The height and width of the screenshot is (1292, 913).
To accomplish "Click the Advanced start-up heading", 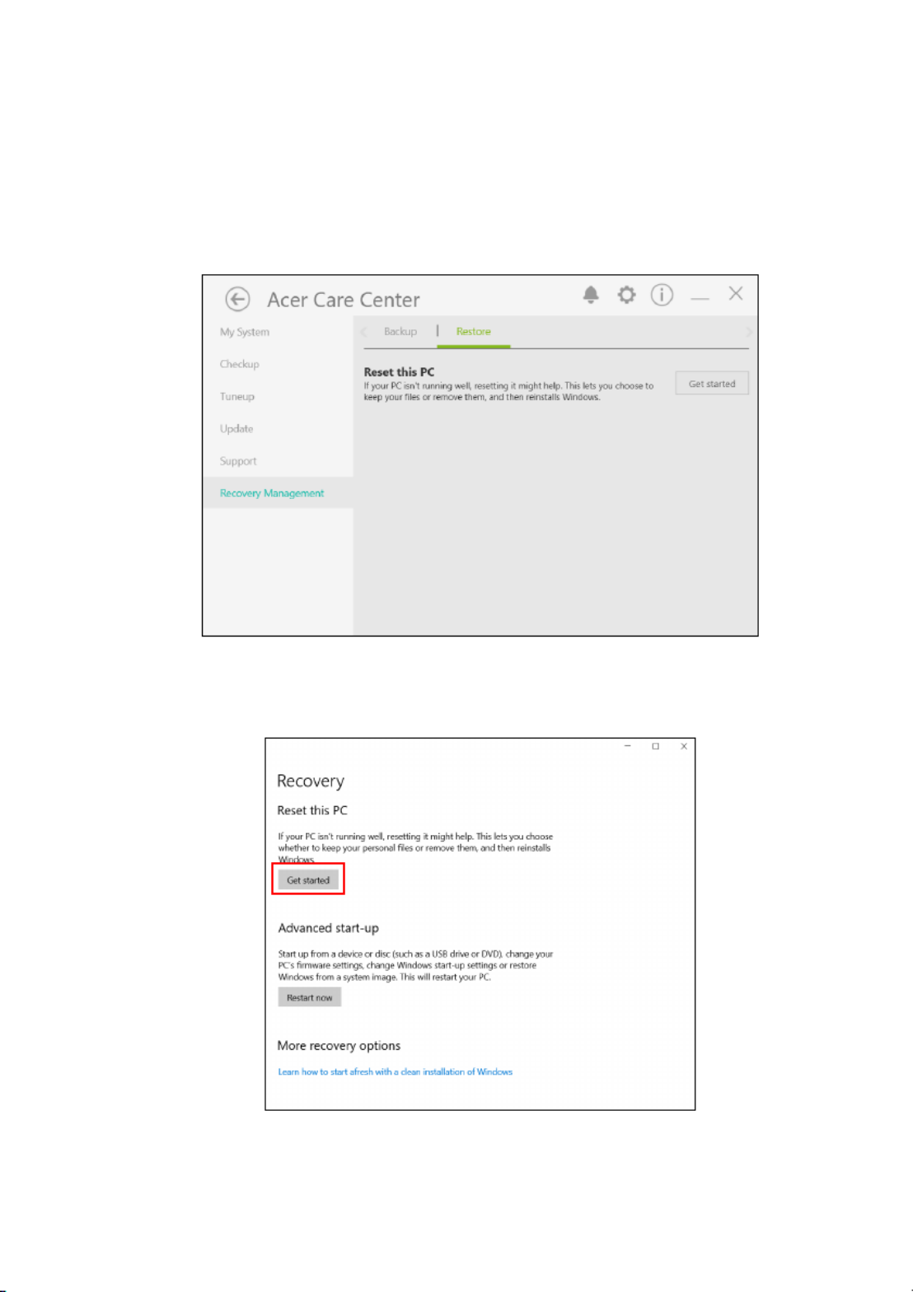I will pos(328,928).
